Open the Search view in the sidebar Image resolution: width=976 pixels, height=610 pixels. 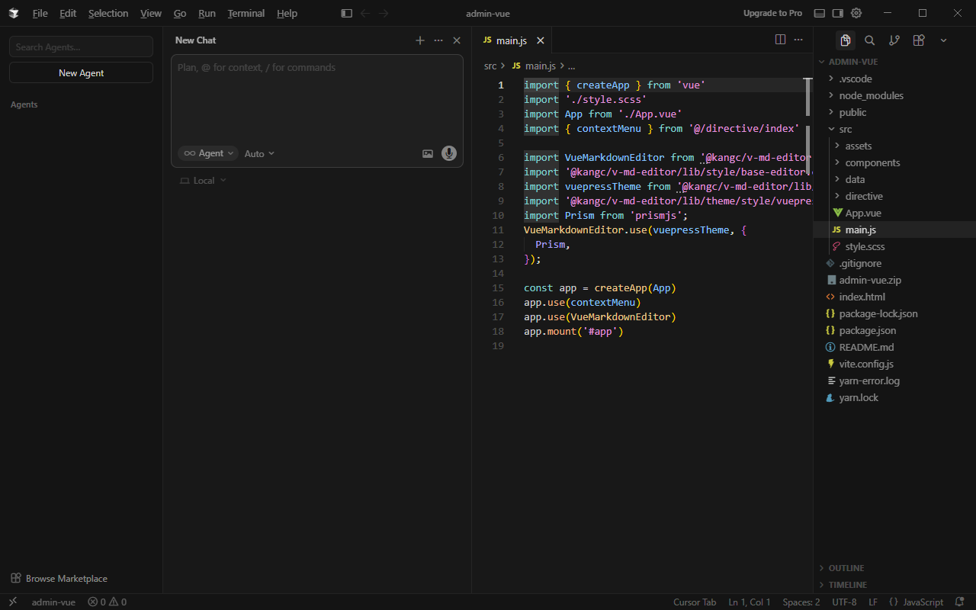(869, 40)
